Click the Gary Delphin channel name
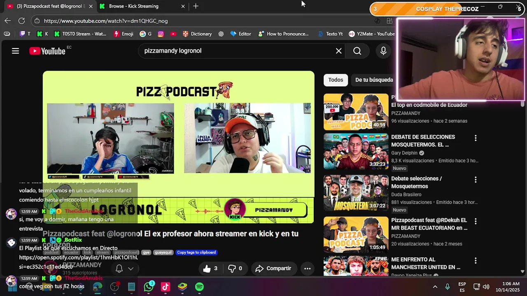Viewport: 527px width, 296px height. coord(404,153)
